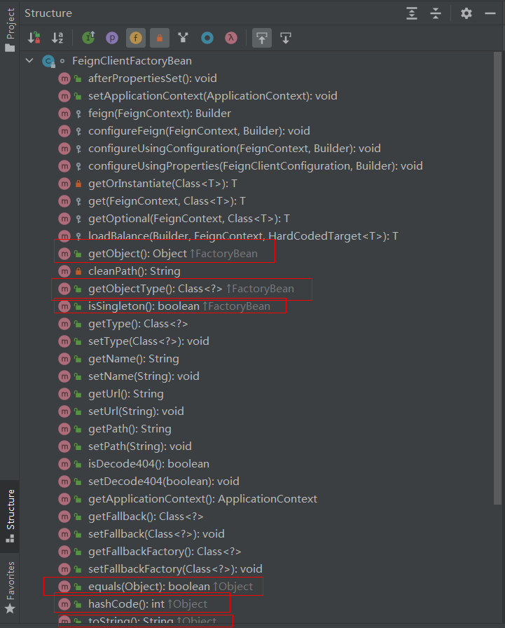This screenshot has height=628, width=505.
Task: Open the Project tool window tab
Action: tap(10, 30)
